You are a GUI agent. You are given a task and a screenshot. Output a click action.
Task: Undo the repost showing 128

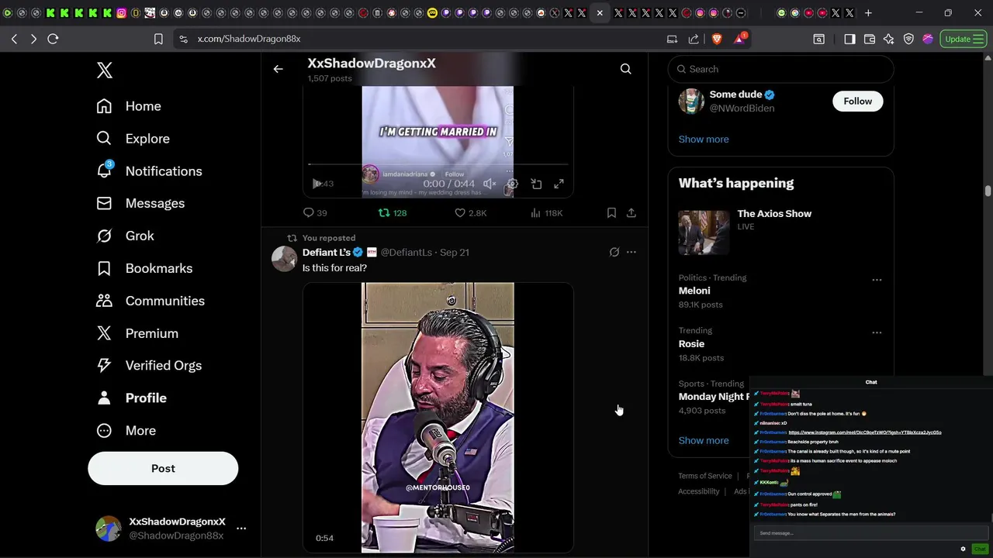[392, 212]
